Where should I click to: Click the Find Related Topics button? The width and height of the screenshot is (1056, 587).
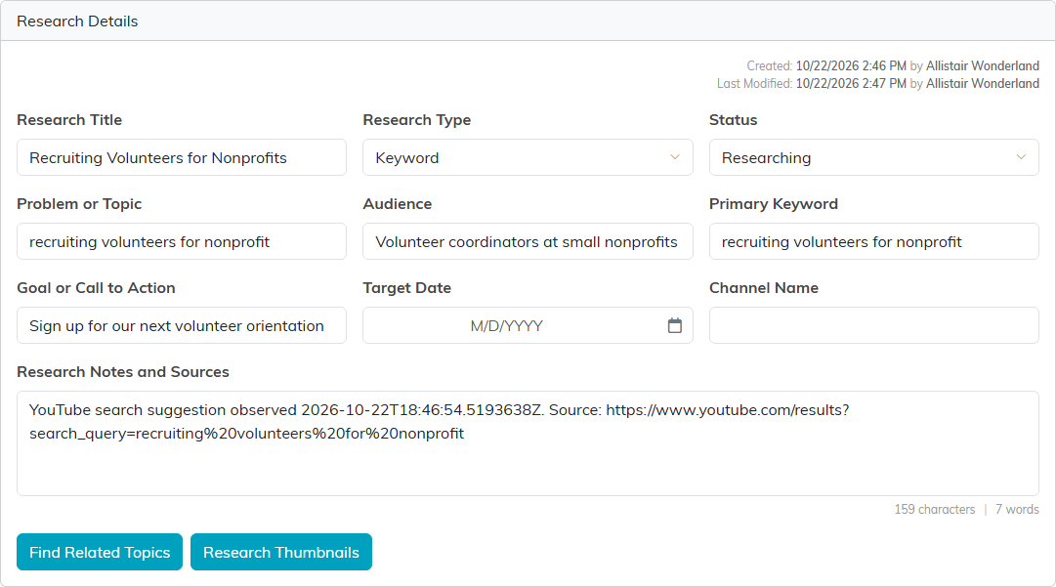[100, 552]
